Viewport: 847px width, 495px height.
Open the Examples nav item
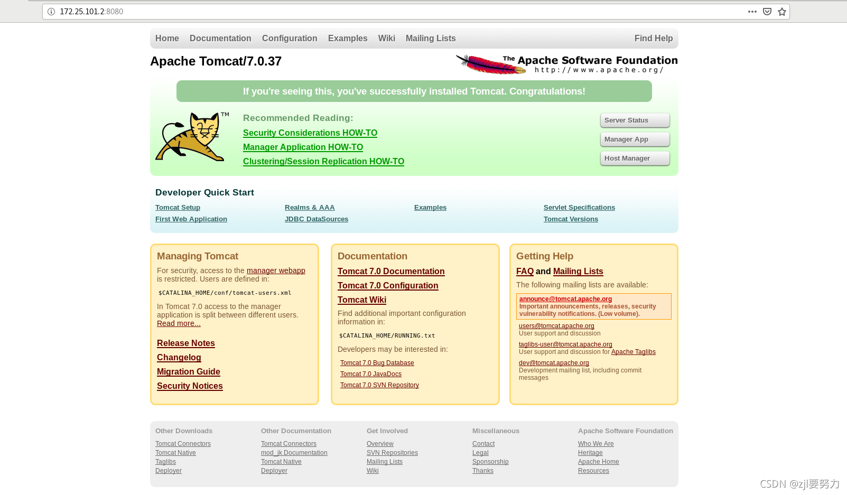[348, 39]
